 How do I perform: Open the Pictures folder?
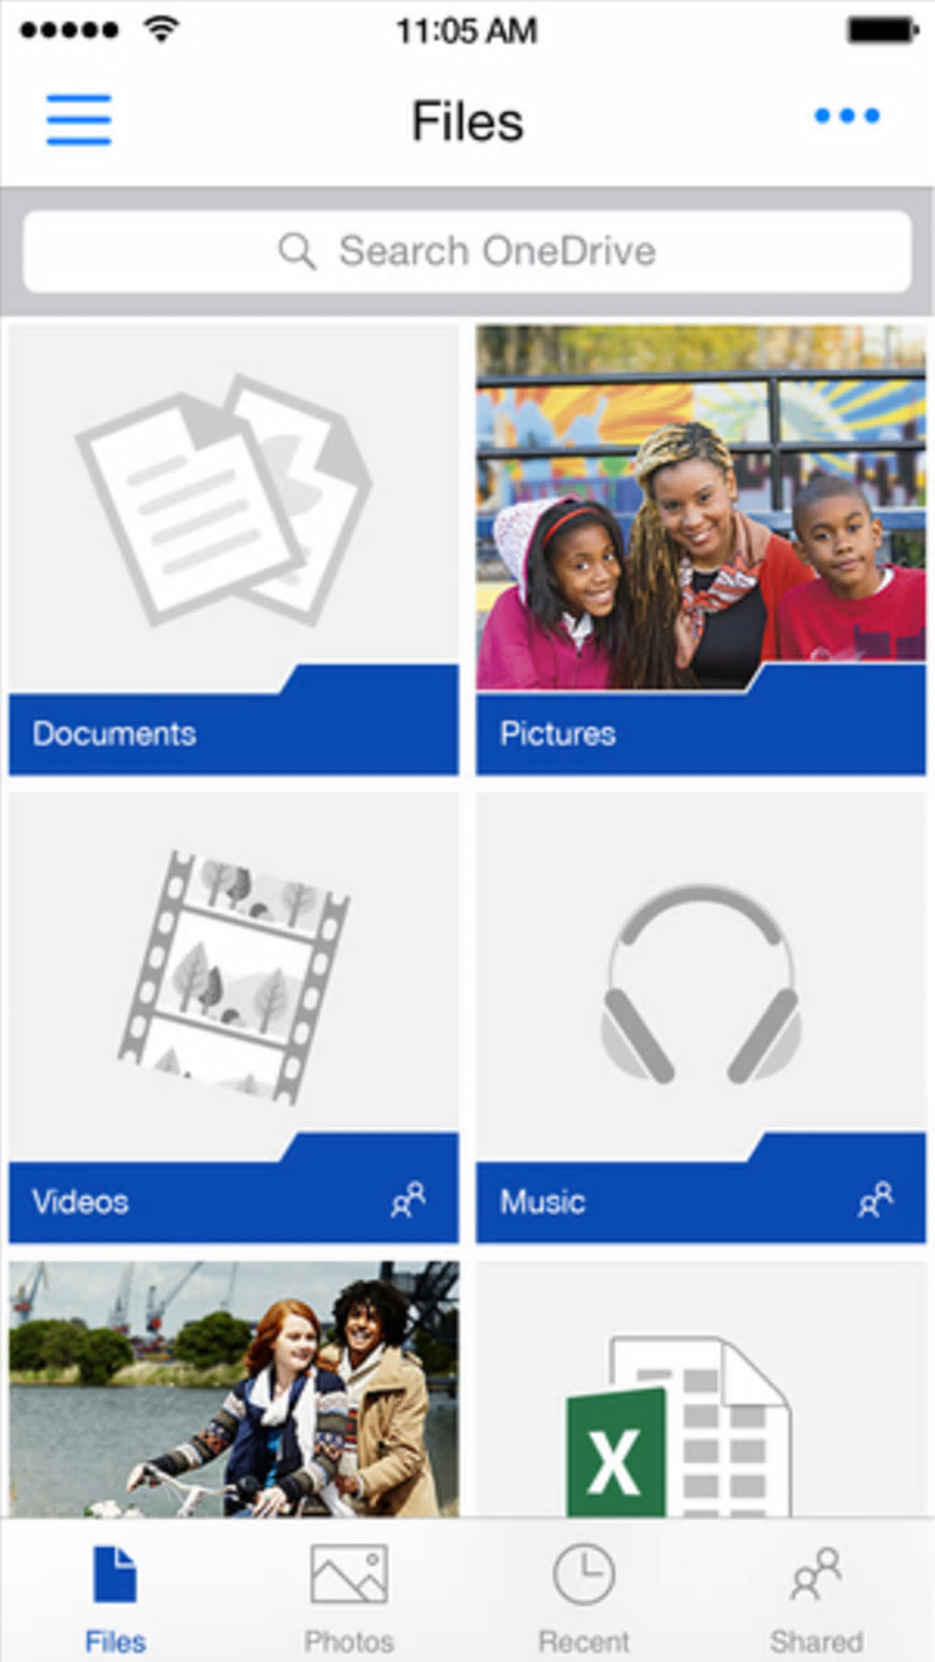click(701, 550)
